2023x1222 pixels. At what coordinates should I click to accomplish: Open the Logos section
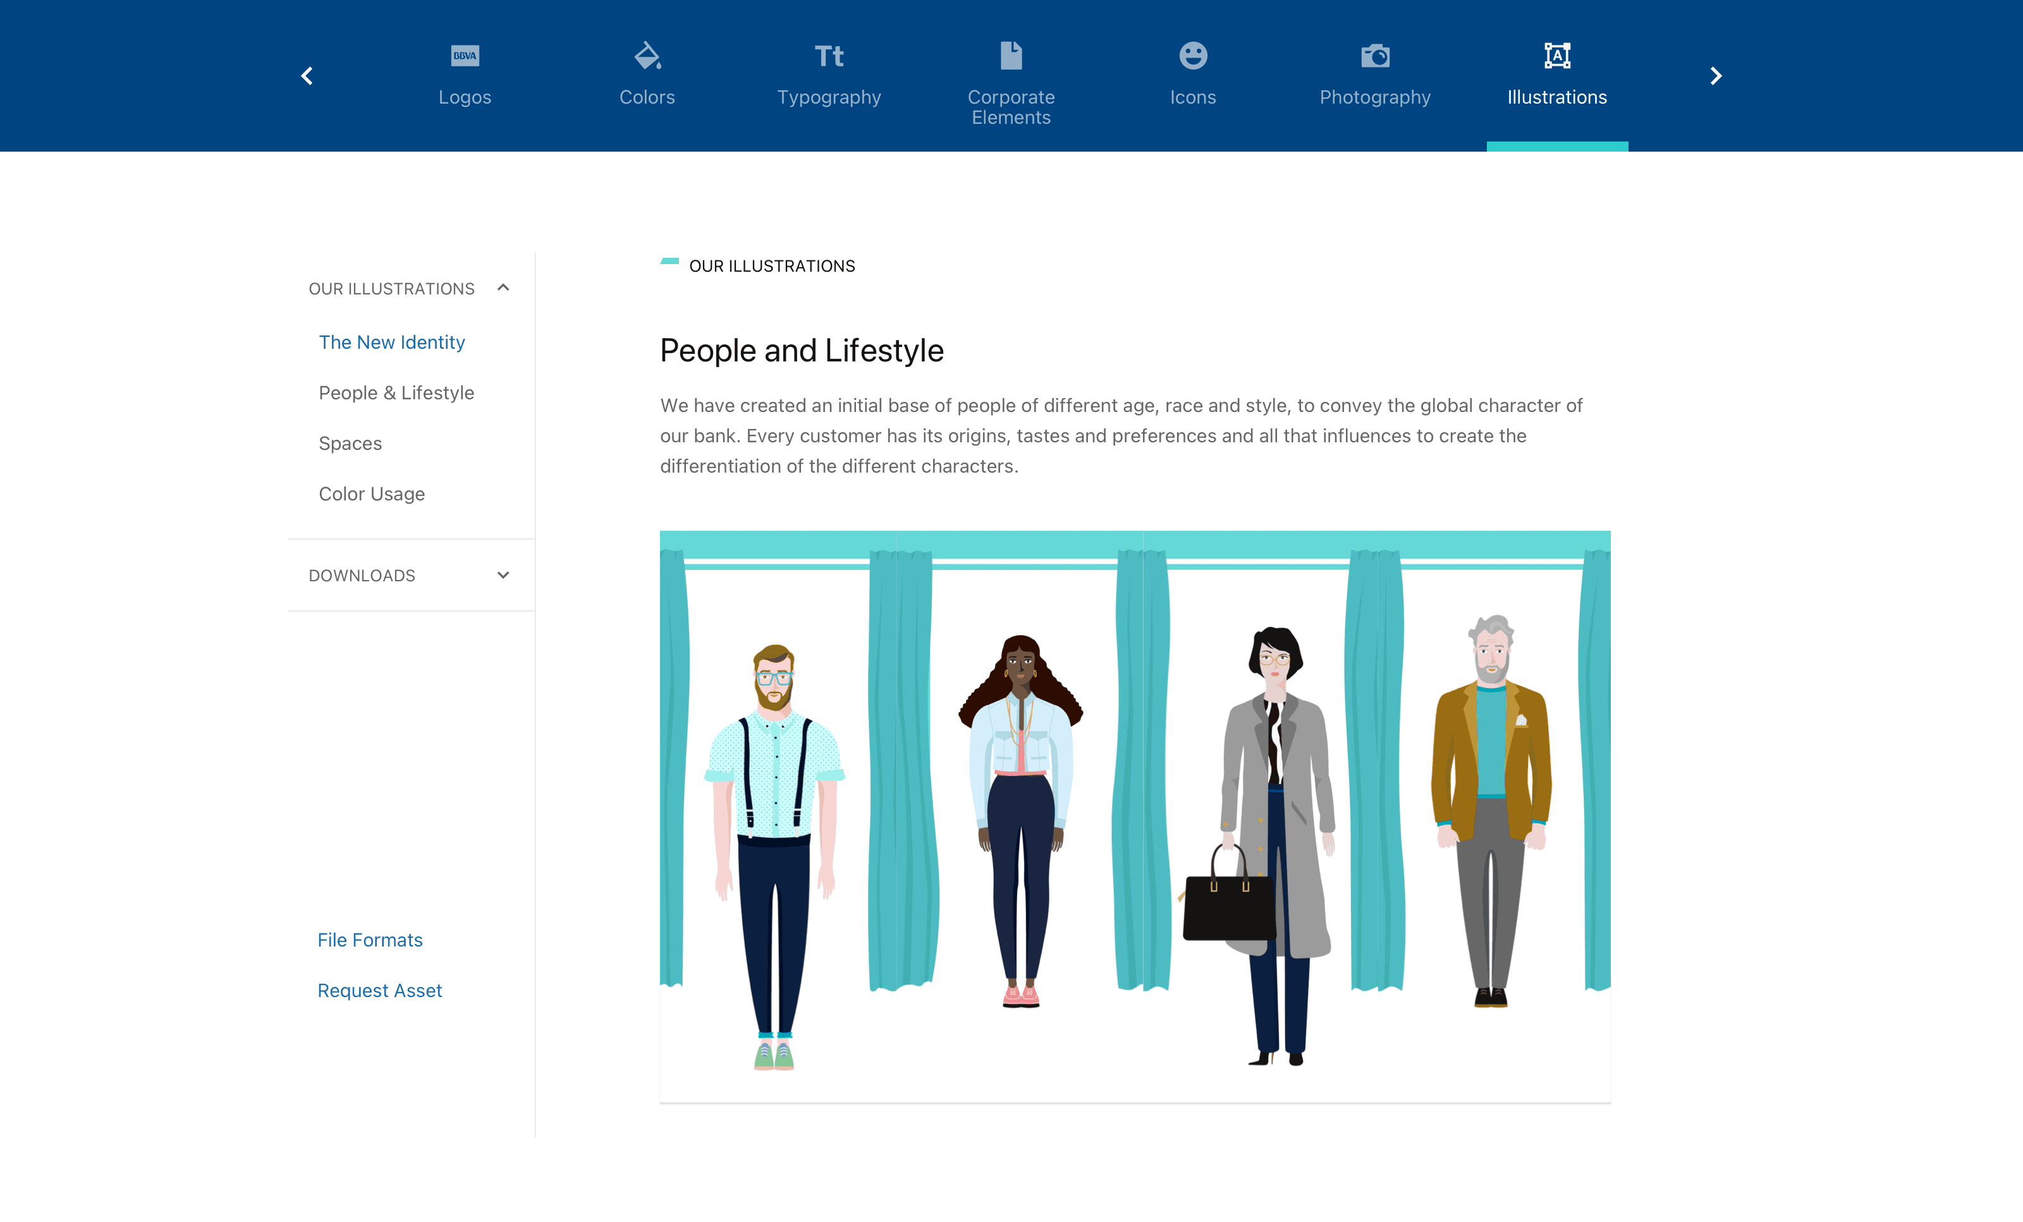[465, 97]
